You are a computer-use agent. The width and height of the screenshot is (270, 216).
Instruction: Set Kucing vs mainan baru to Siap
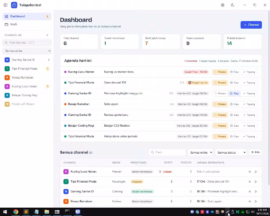point(234,72)
